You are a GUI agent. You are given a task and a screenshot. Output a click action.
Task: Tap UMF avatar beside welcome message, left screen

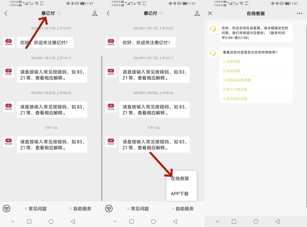click(9, 42)
